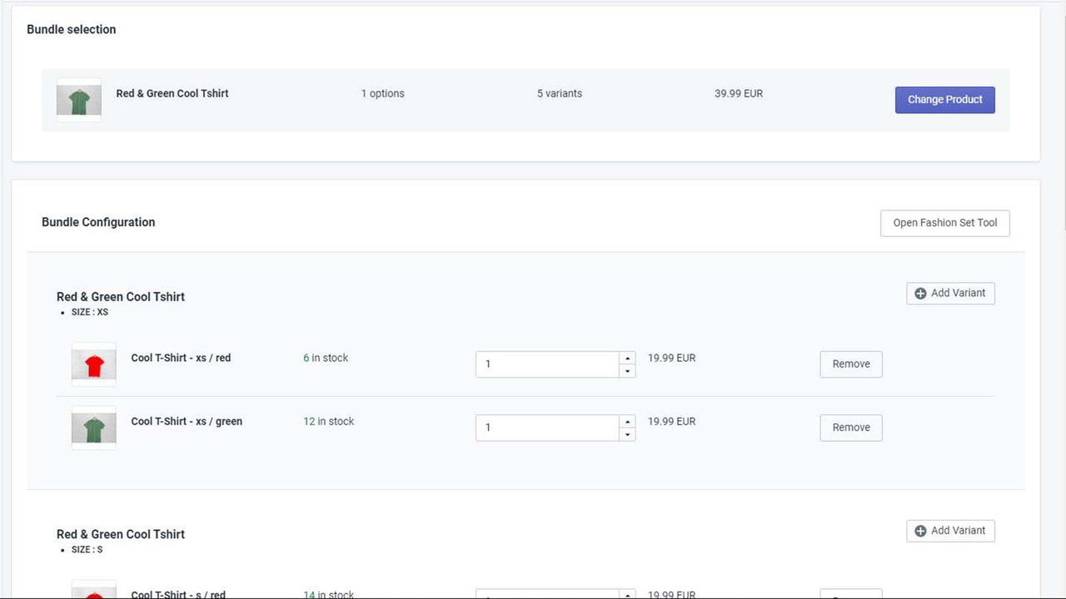This screenshot has height=599, width=1066.
Task: Click the green t-shirt thumbnail for xs/green variant
Action: (x=93, y=427)
